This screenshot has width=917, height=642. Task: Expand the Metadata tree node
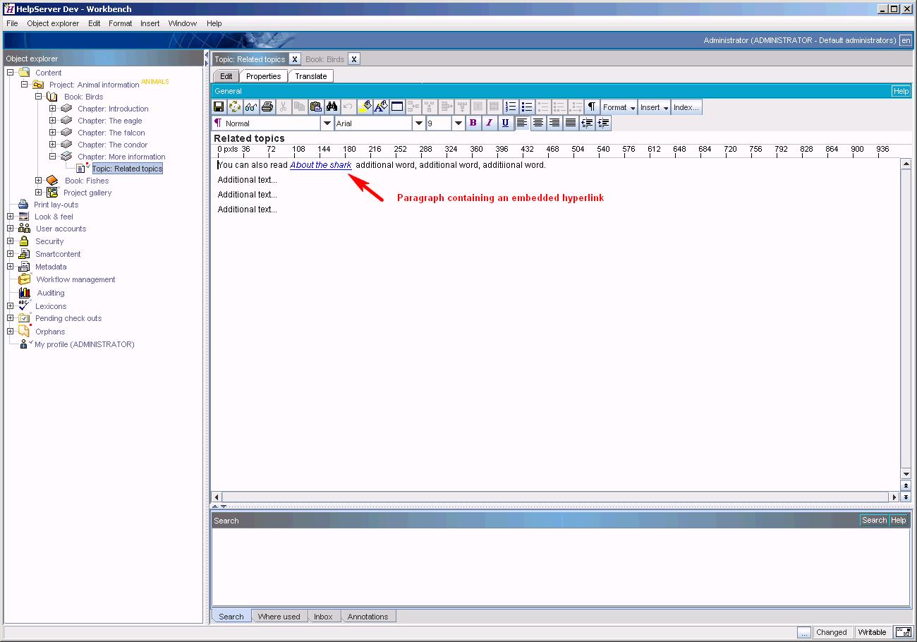coord(11,267)
